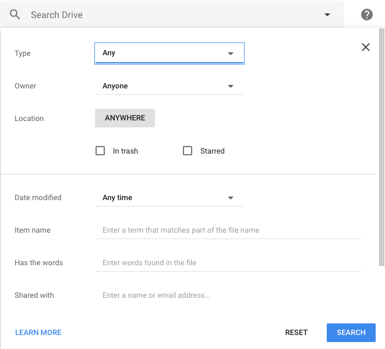Image resolution: width=385 pixels, height=349 pixels.
Task: Check the Starred checkbox
Action: click(x=188, y=151)
